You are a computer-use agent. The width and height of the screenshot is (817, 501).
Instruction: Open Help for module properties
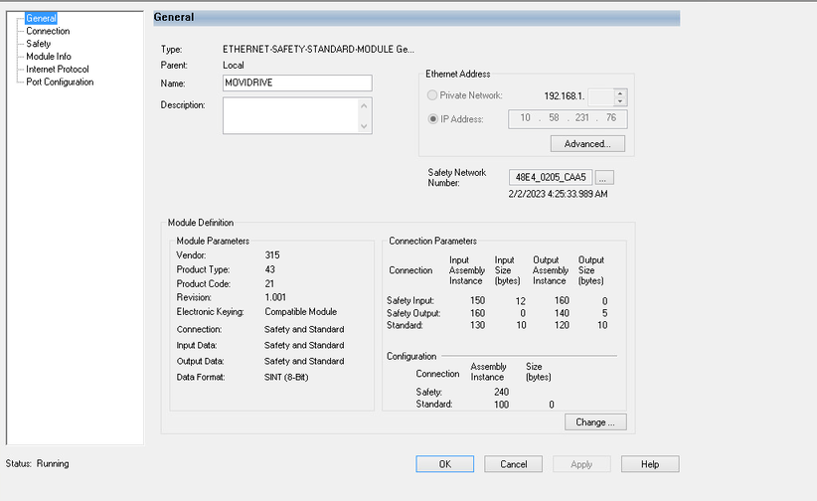[650, 464]
